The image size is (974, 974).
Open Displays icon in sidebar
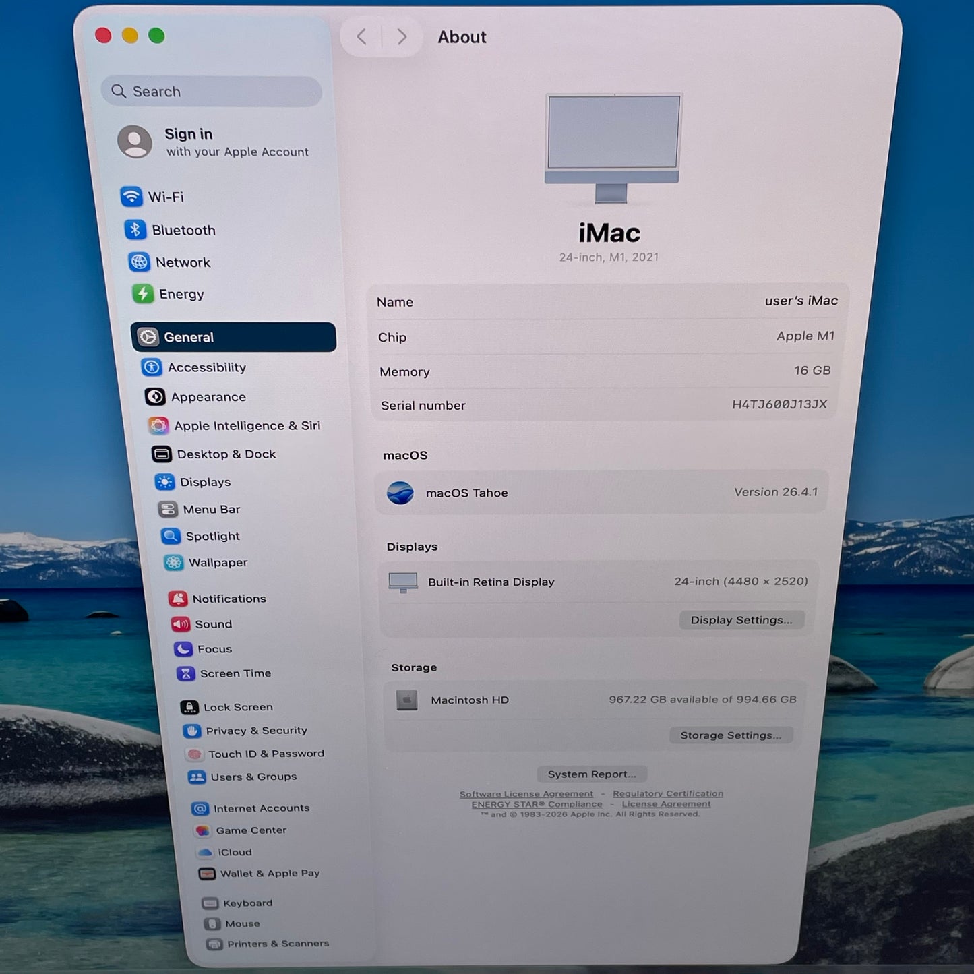click(x=164, y=482)
